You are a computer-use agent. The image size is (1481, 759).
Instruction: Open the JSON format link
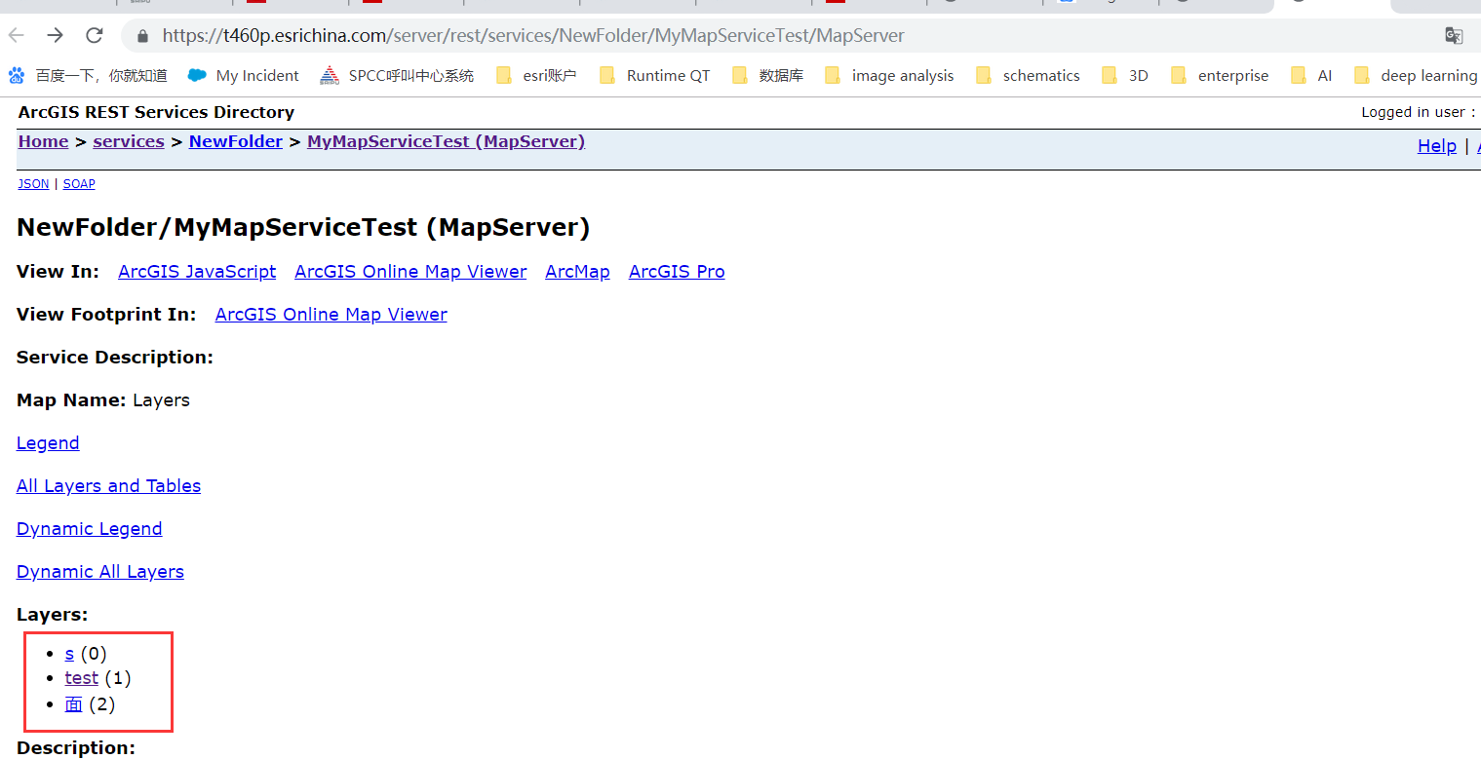pyautogui.click(x=33, y=184)
